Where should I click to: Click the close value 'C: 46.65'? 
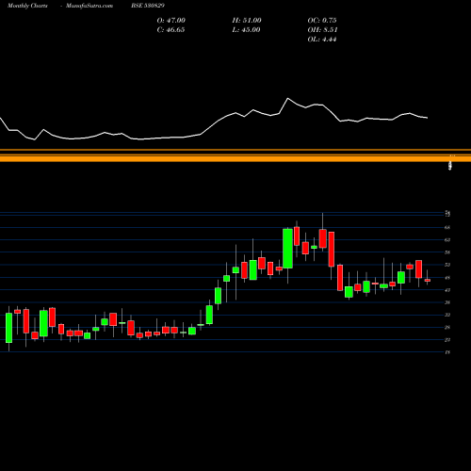171,30
